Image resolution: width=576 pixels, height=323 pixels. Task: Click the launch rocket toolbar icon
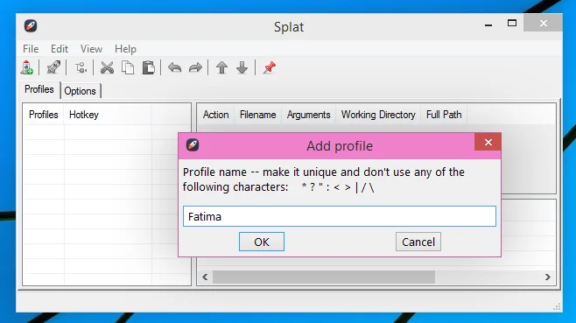tap(53, 67)
